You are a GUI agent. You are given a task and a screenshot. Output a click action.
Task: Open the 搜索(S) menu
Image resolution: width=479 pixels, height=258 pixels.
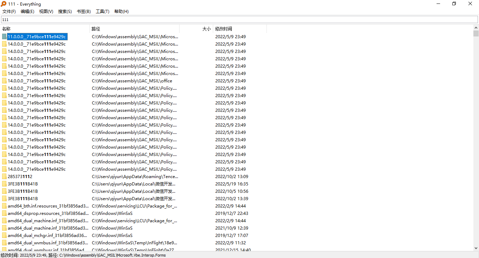point(65,12)
